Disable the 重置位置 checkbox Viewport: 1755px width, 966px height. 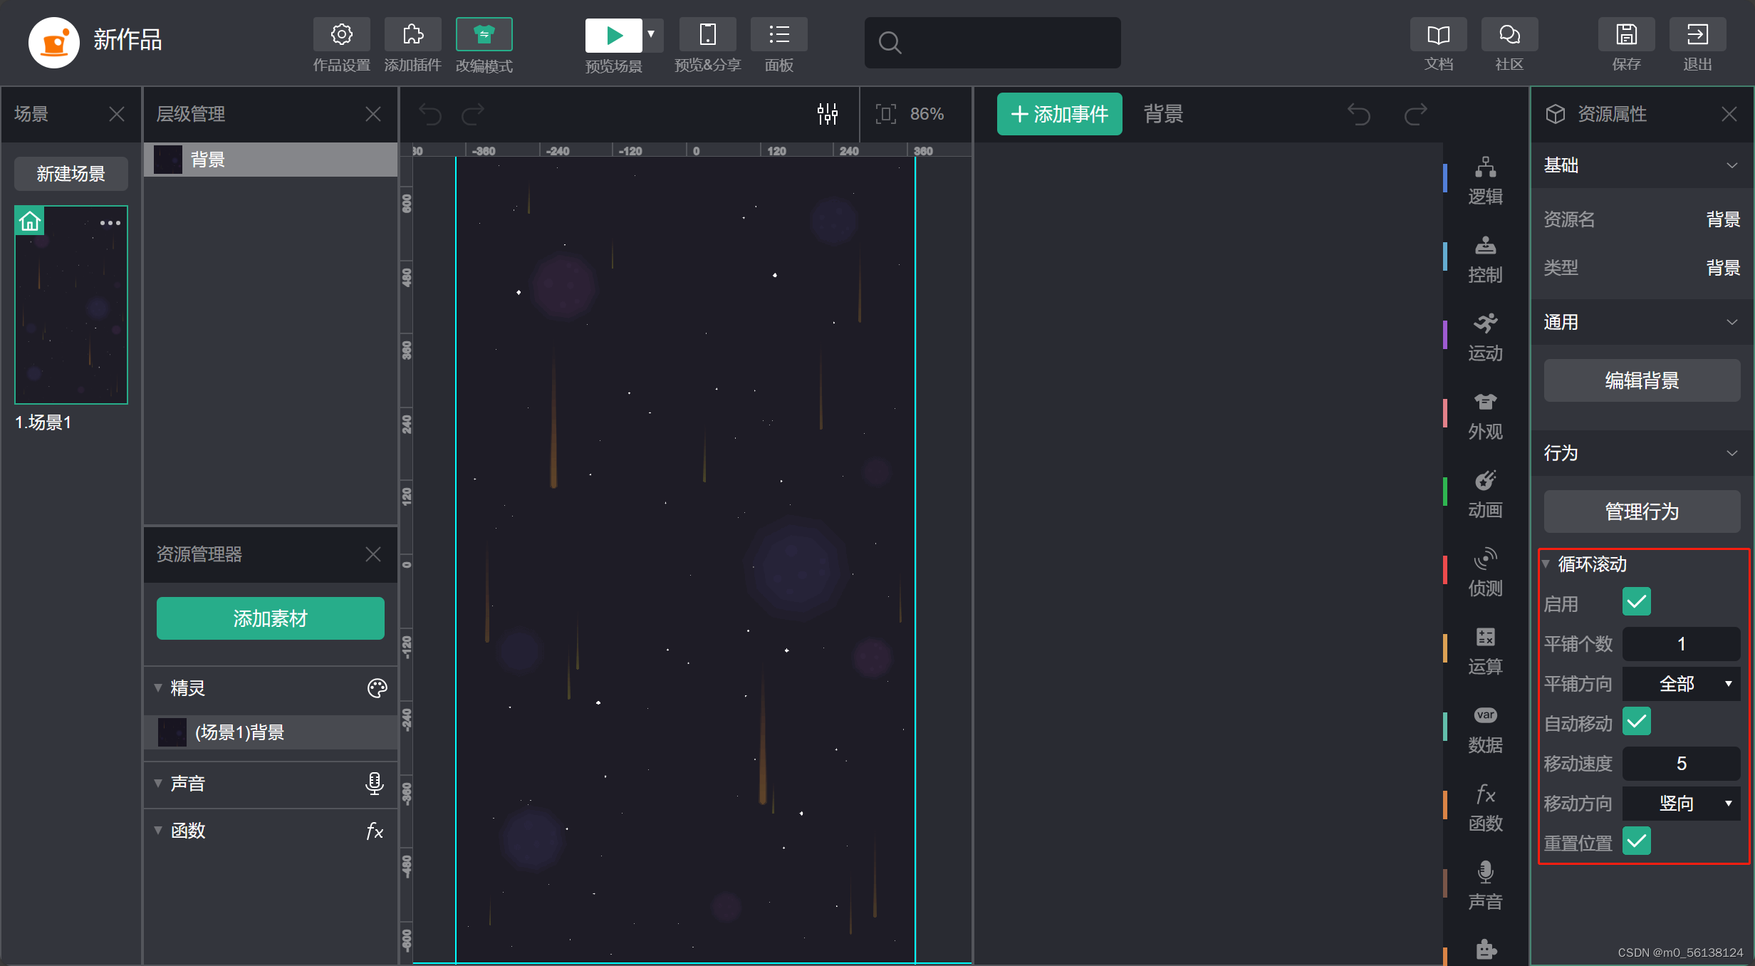[1636, 841]
